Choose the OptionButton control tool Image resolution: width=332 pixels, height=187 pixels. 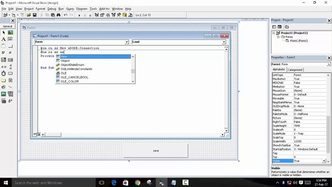10,52
